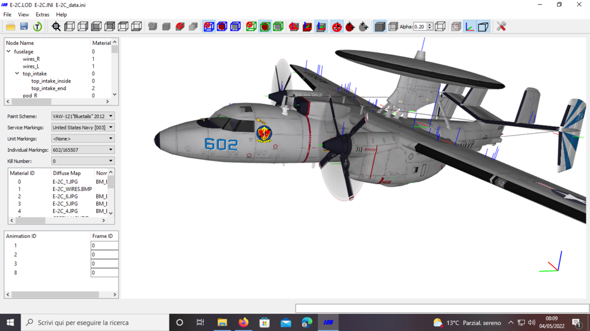590x331 pixels.
Task: Toggle the perspective box view button
Action: pos(483,27)
